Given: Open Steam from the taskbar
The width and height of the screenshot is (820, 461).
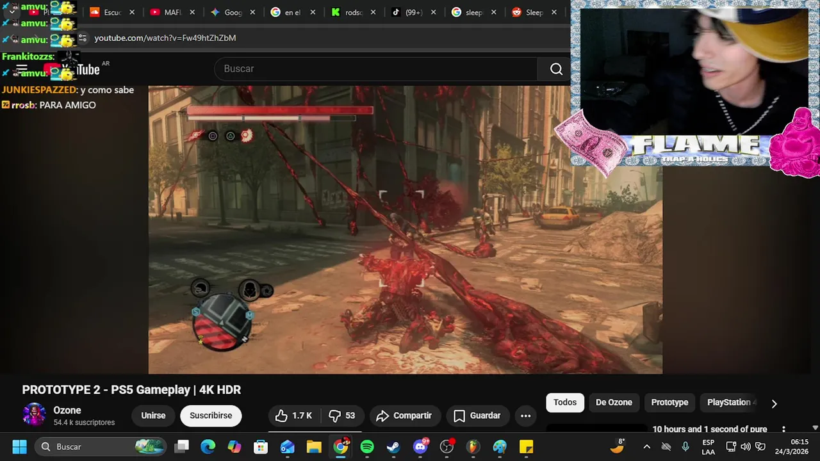Looking at the screenshot, I should (394, 446).
